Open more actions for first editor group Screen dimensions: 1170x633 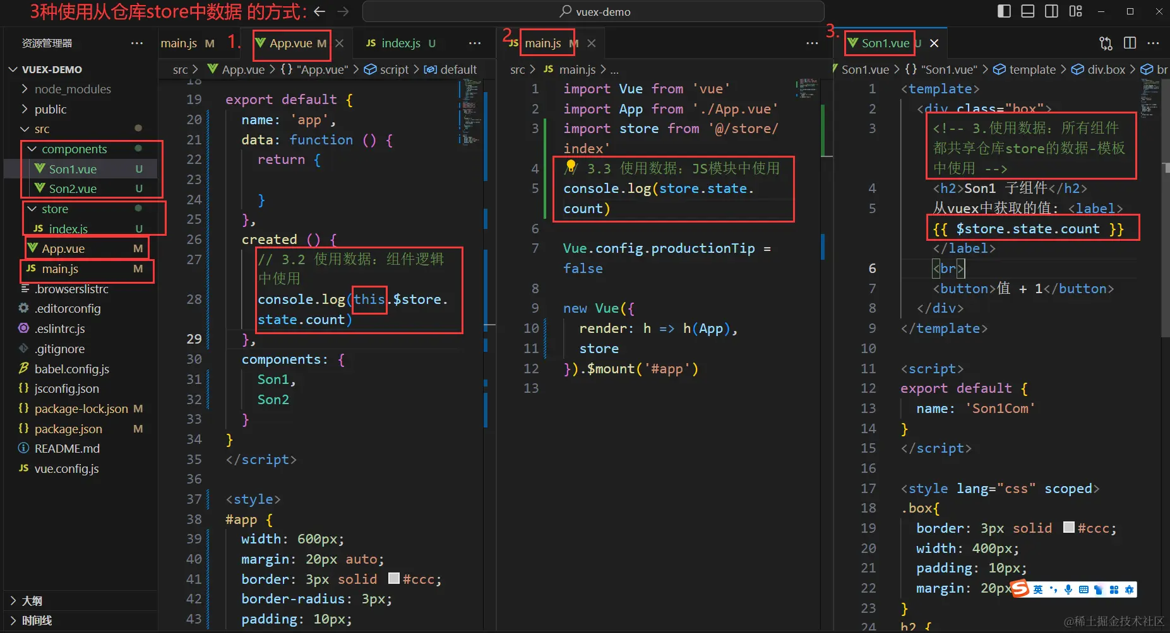(x=475, y=43)
